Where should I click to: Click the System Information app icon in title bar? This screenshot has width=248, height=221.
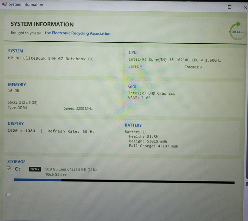pyautogui.click(x=4, y=4)
